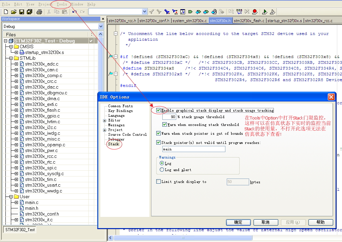Open the Debug configuration dropdown
Viewport: 342px width, 242px height.
coord(101,26)
